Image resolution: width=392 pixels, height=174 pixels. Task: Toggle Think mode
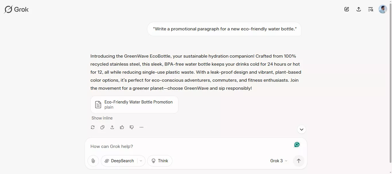click(160, 161)
